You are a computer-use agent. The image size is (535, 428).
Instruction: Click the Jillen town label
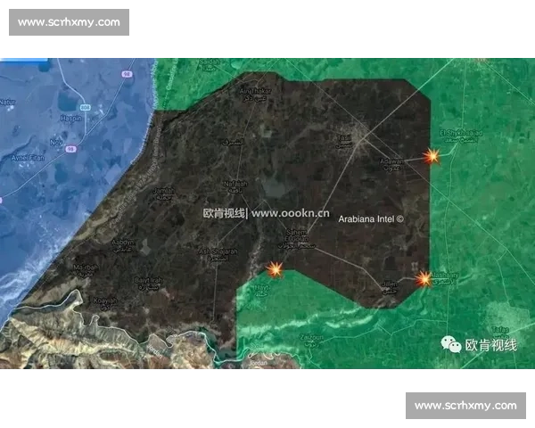pos(390,287)
